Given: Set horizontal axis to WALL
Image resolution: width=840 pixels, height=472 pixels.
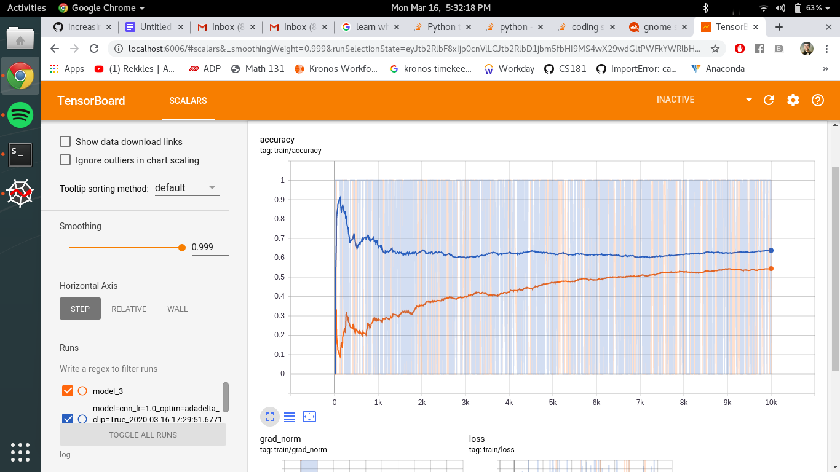Looking at the screenshot, I should [x=178, y=309].
